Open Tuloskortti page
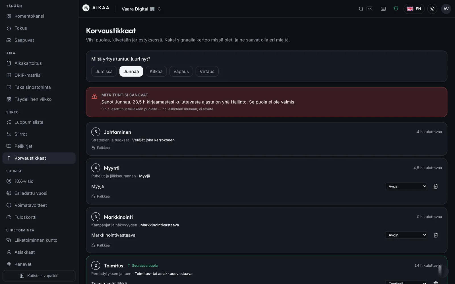The height and width of the screenshot is (284, 455). point(39,217)
